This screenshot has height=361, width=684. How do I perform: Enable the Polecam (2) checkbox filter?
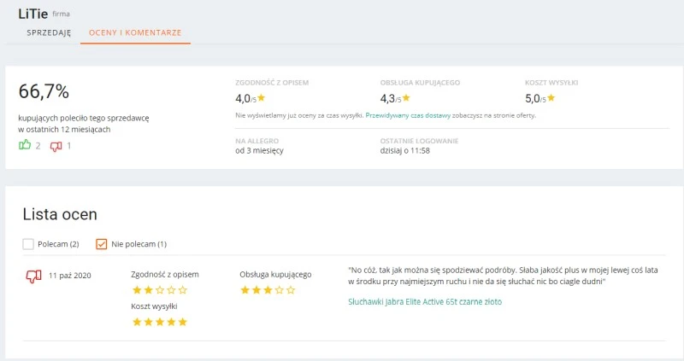click(x=28, y=244)
